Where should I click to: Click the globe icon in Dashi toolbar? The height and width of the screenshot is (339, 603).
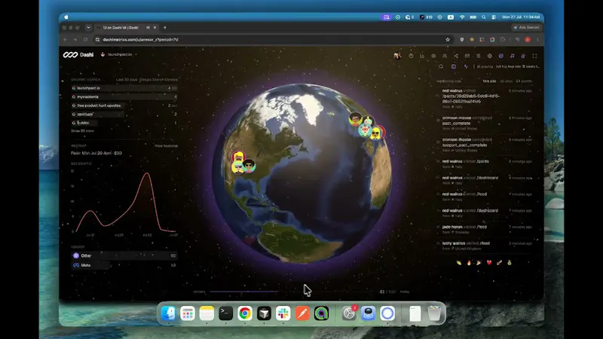[x=489, y=56]
